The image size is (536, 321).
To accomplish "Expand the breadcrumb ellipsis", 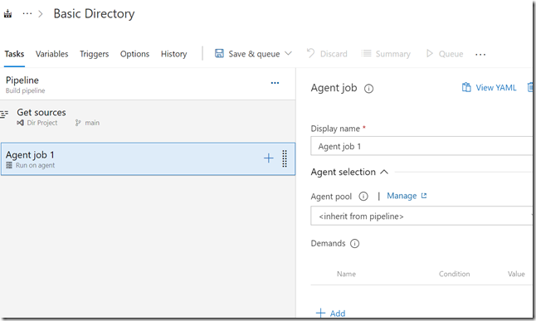I will (27, 13).
